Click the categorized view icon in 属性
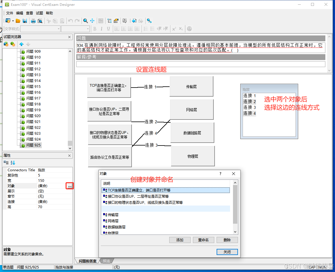Screen dimensions: 335x272 (x=6, y=162)
